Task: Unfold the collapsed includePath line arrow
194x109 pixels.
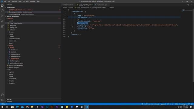Action: pyautogui.click(x=67, y=17)
